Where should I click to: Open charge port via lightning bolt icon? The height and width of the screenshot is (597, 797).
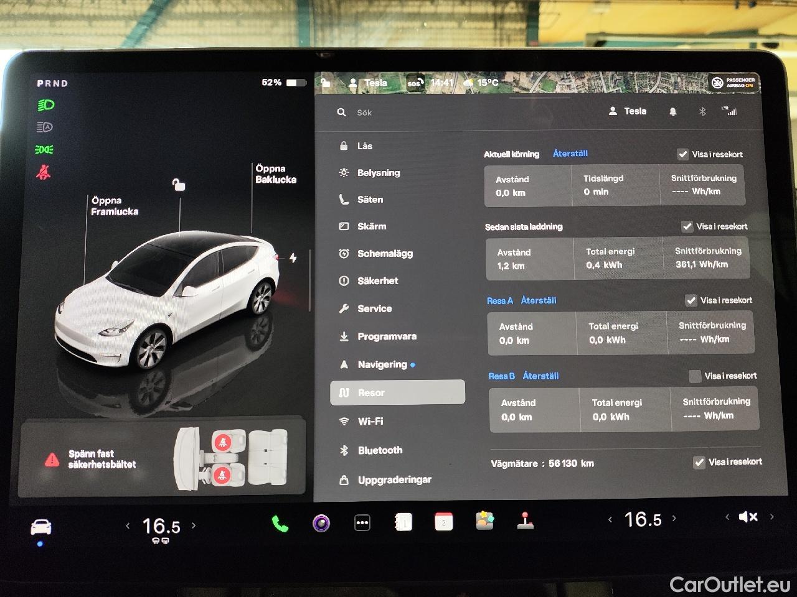click(293, 258)
